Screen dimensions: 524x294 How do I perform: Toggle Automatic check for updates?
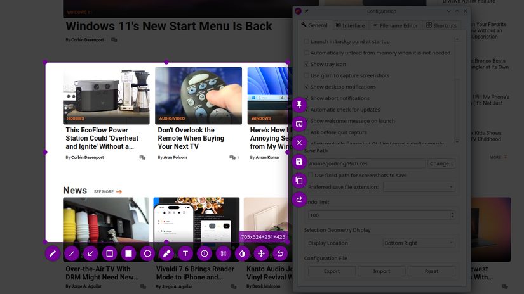tap(306, 110)
